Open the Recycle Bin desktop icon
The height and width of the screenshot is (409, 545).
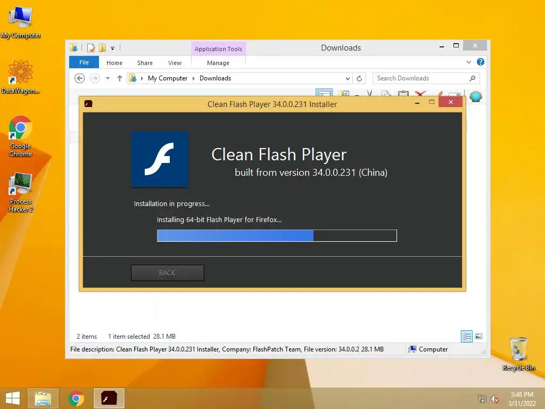coord(518,354)
